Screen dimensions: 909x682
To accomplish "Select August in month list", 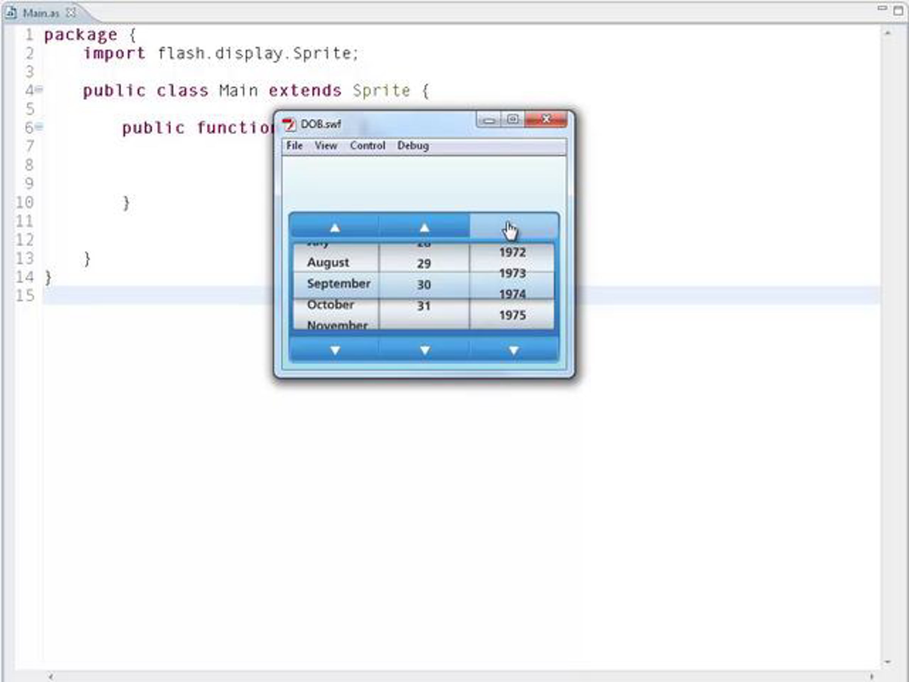I will (328, 262).
